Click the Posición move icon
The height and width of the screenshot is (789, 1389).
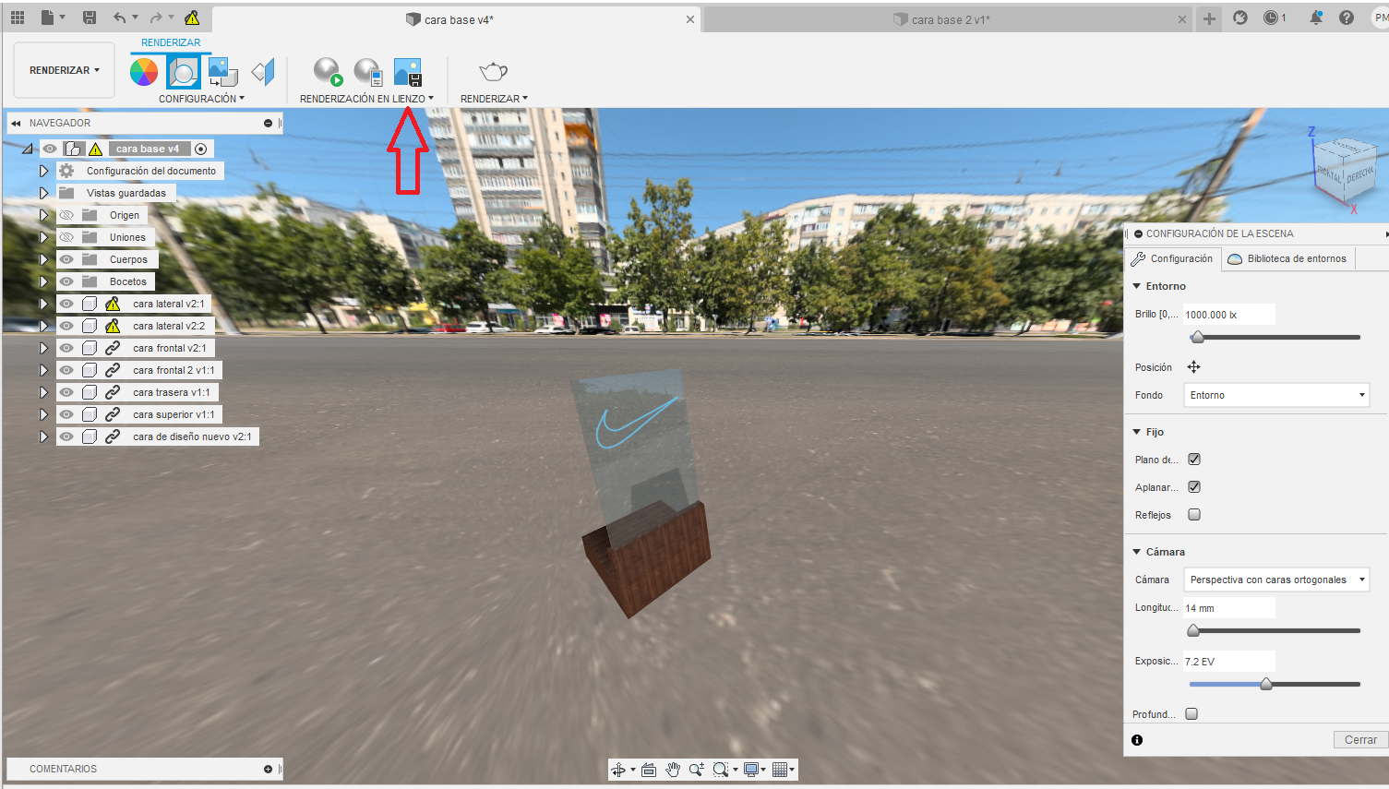1193,367
